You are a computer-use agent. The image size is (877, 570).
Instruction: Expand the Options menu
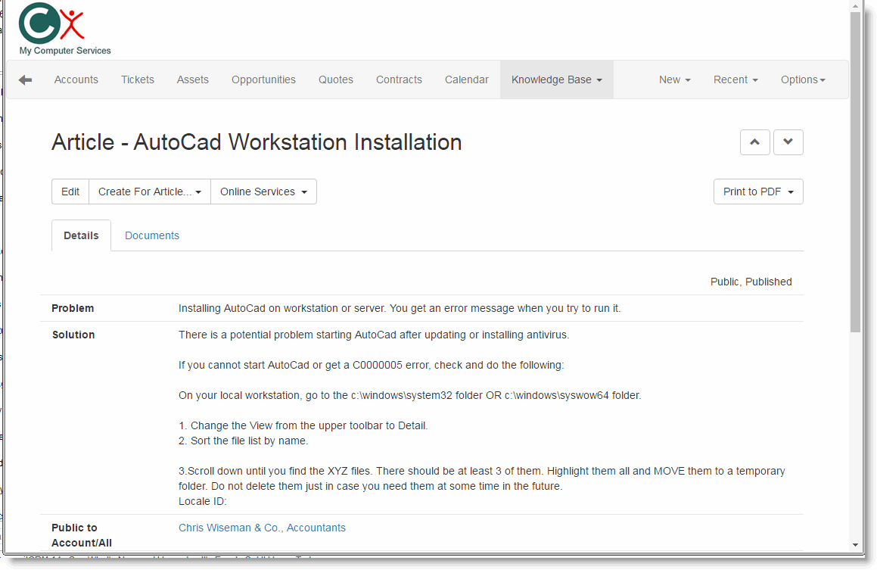pos(803,80)
